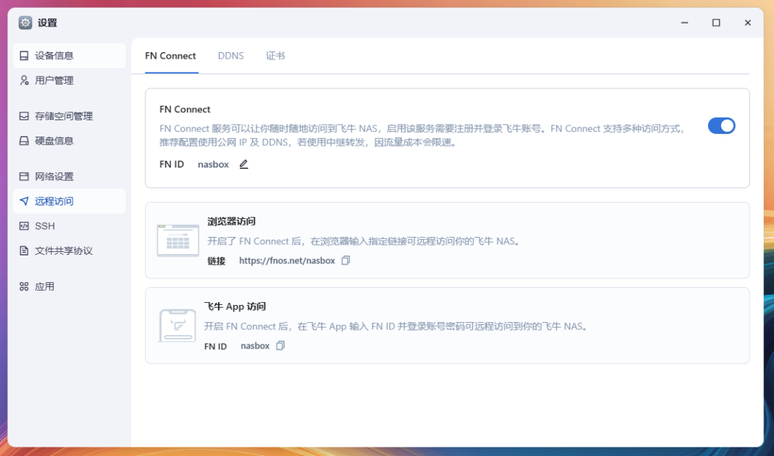Viewport: 774px width, 456px height.
Task: Open 文件共享协议 settings
Action: coord(69,251)
